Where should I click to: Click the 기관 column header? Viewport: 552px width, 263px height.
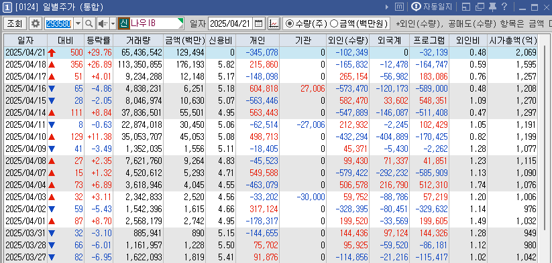click(x=302, y=40)
